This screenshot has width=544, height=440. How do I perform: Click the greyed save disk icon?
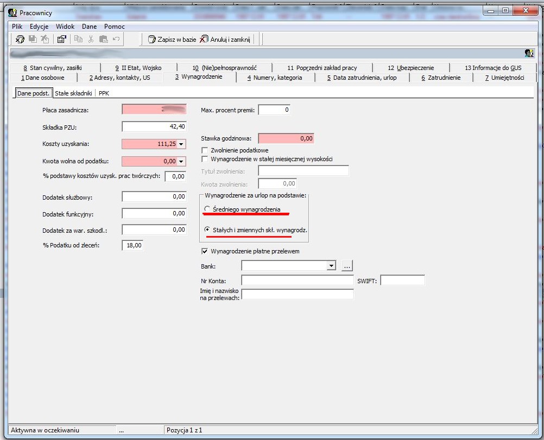click(33, 39)
